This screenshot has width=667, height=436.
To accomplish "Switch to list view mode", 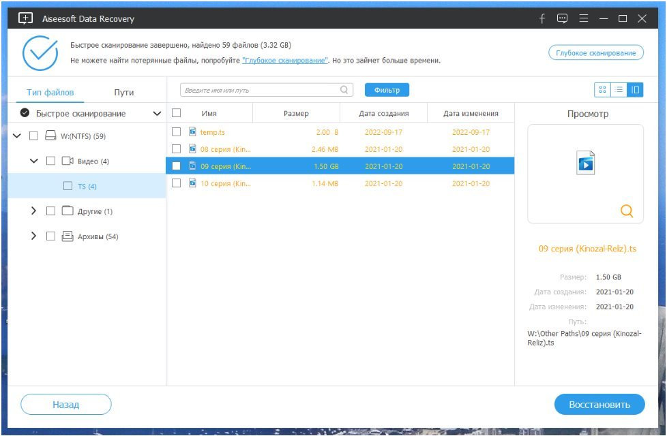I will coord(619,90).
